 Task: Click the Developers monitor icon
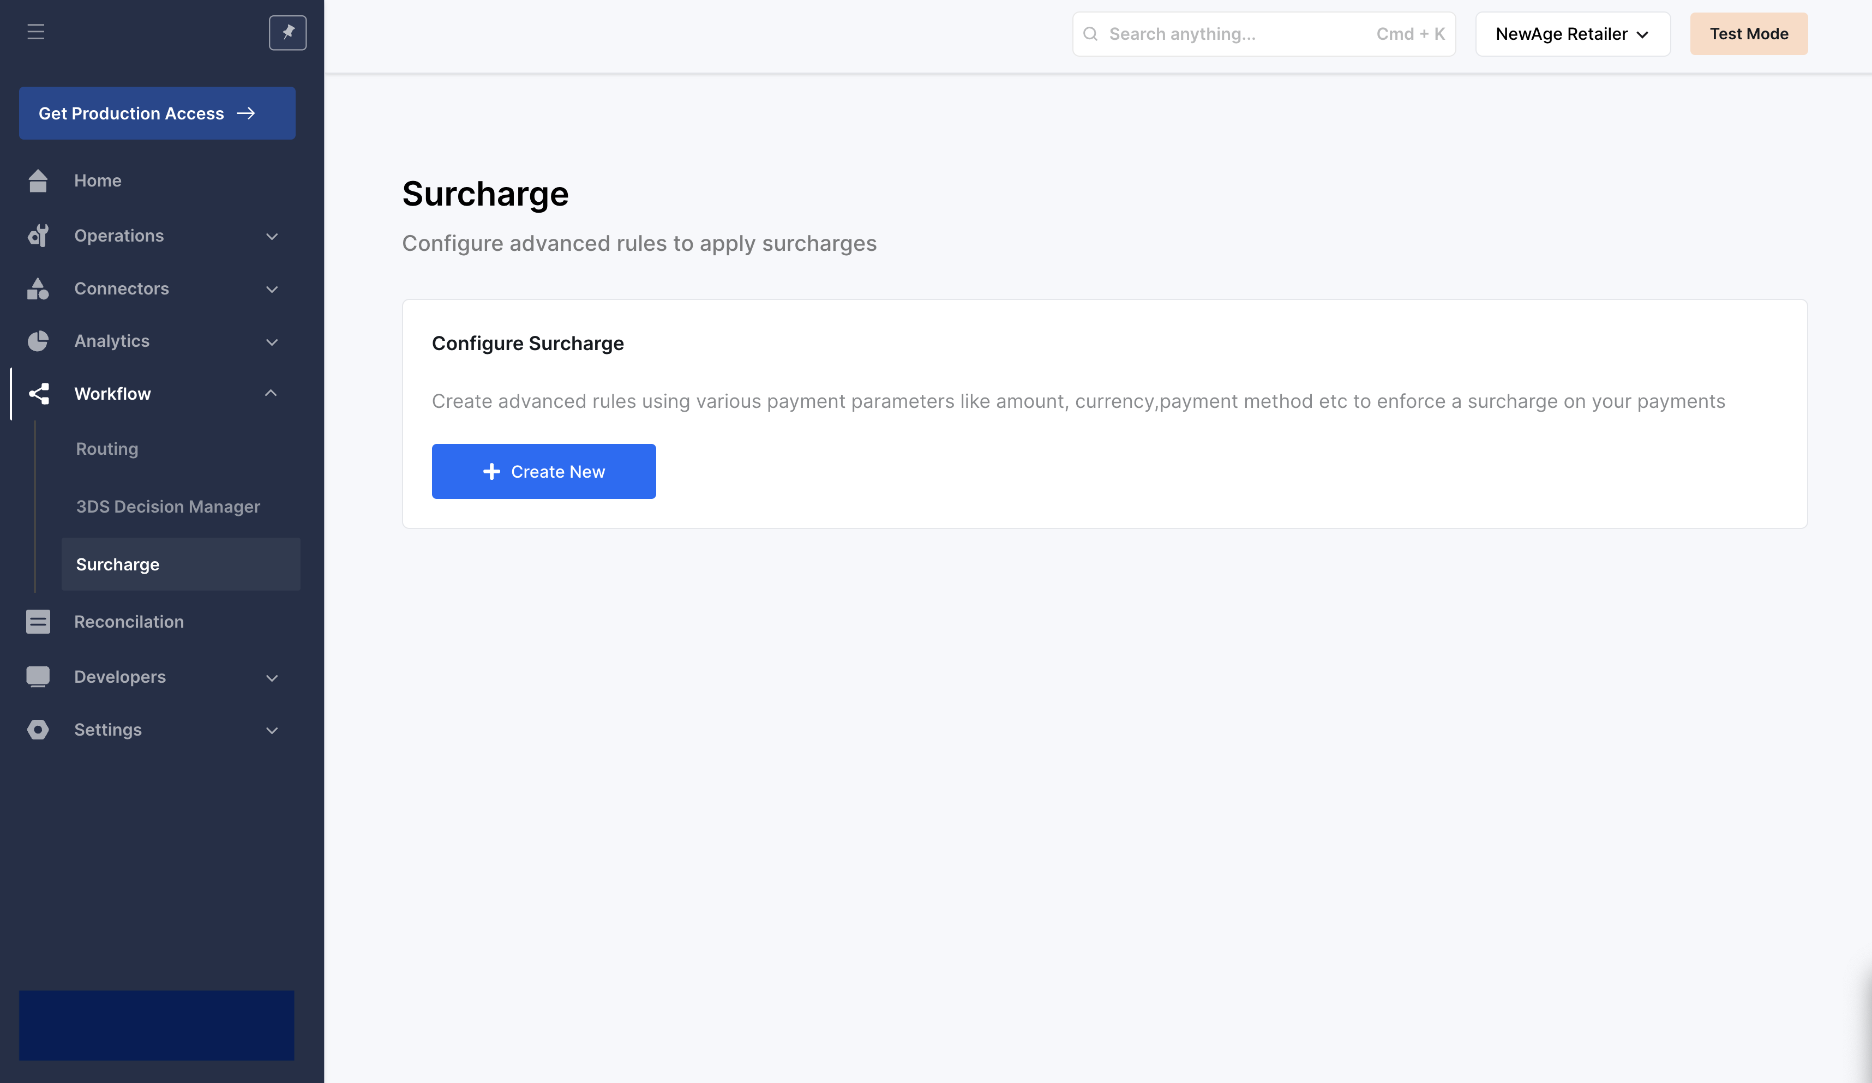[x=38, y=677]
